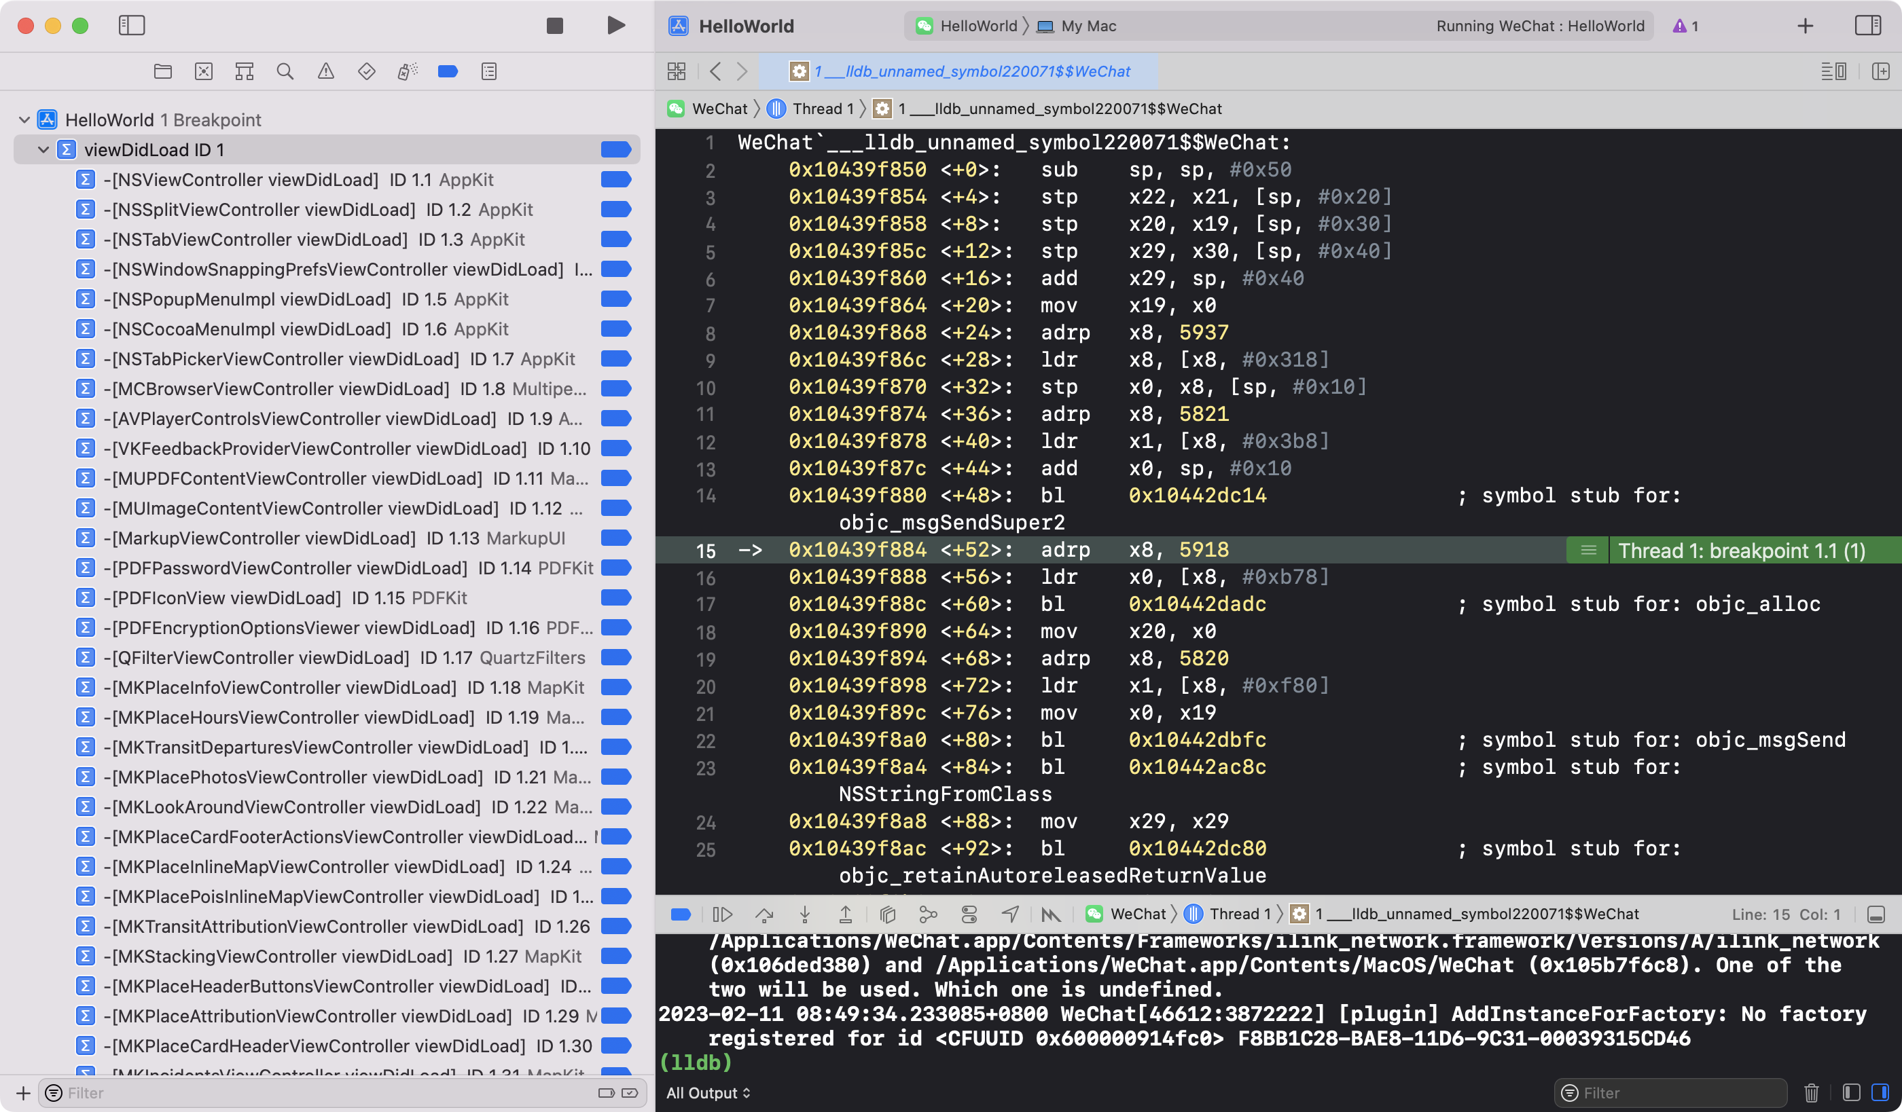Screen dimensions: 1902x1112
Task: Toggle the navigator sidebar panel
Action: 131,26
